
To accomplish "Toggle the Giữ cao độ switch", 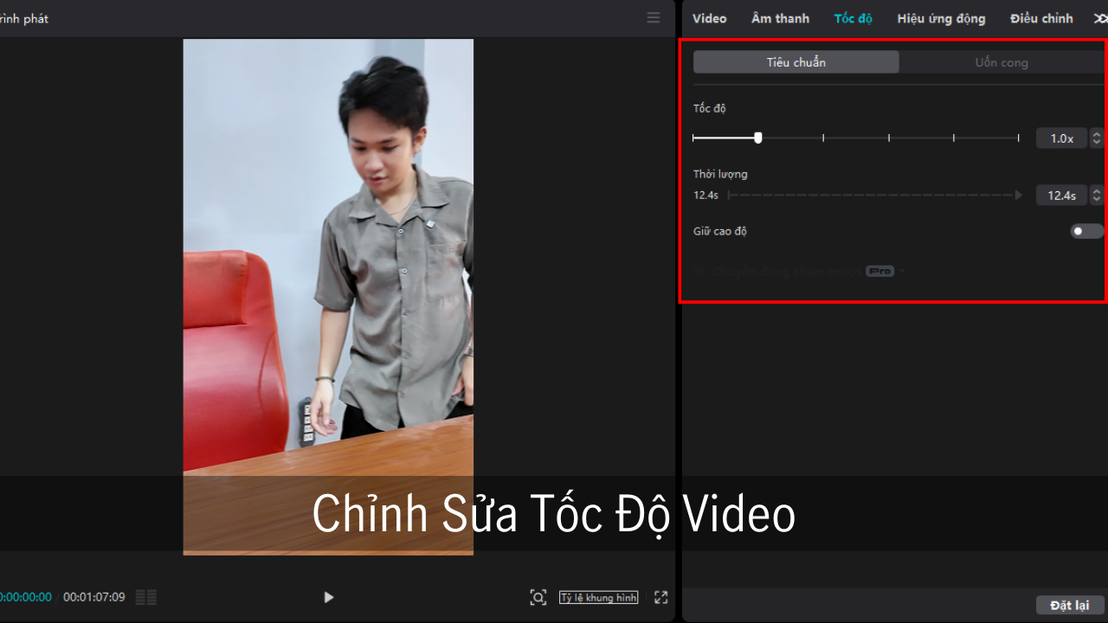I will tap(1085, 231).
